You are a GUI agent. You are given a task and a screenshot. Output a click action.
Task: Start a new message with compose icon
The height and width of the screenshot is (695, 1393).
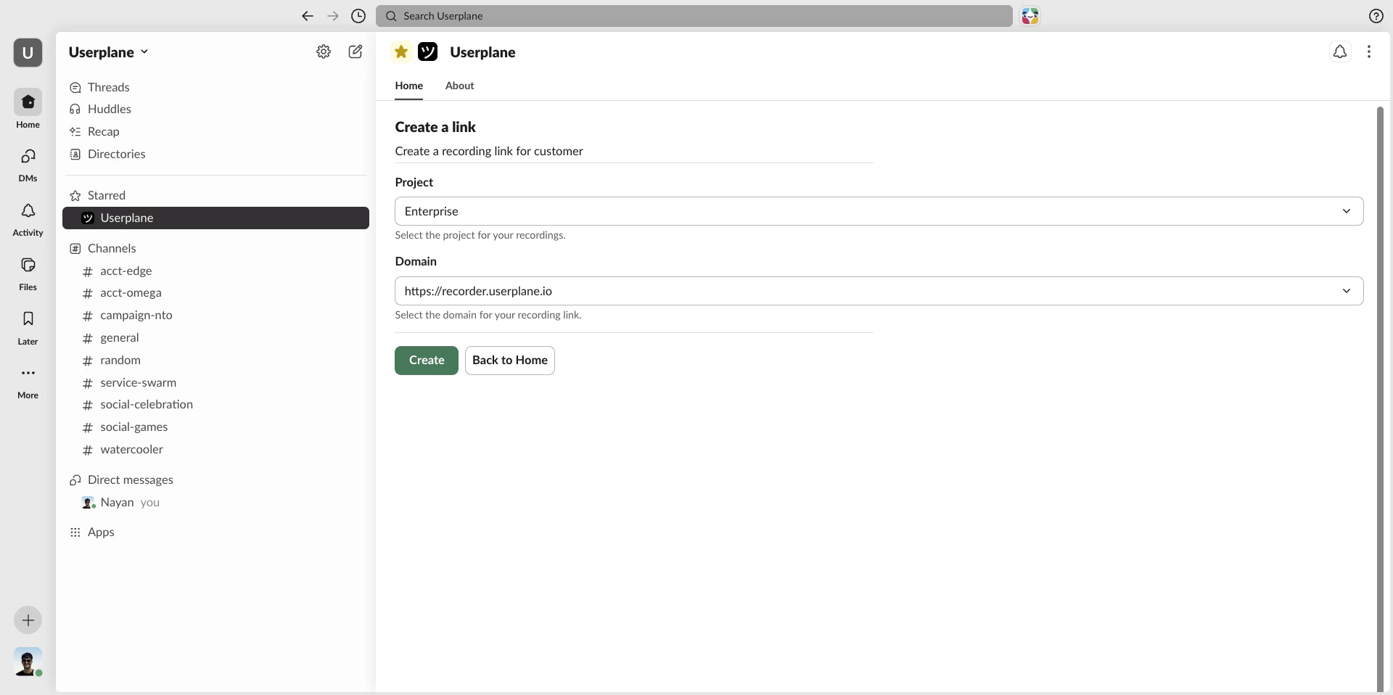coord(356,52)
